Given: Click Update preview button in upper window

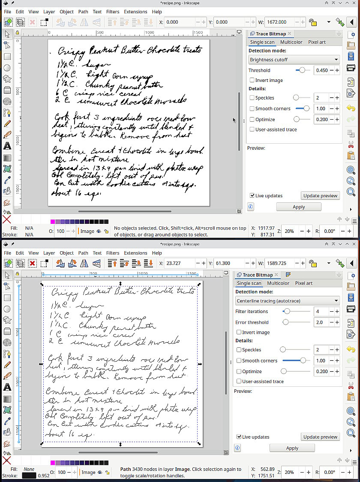Looking at the screenshot, I should tap(320, 196).
